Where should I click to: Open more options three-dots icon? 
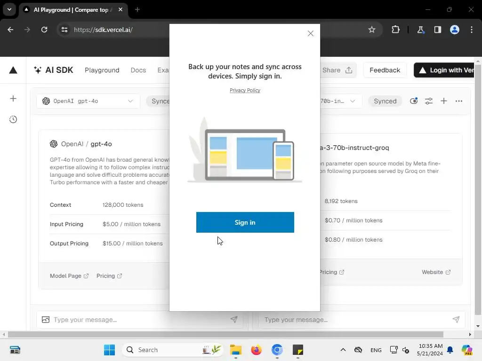coord(459,101)
